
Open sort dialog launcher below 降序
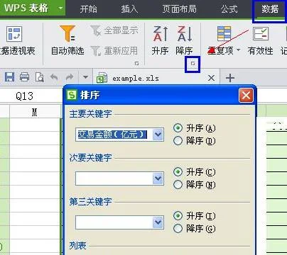[x=193, y=64]
